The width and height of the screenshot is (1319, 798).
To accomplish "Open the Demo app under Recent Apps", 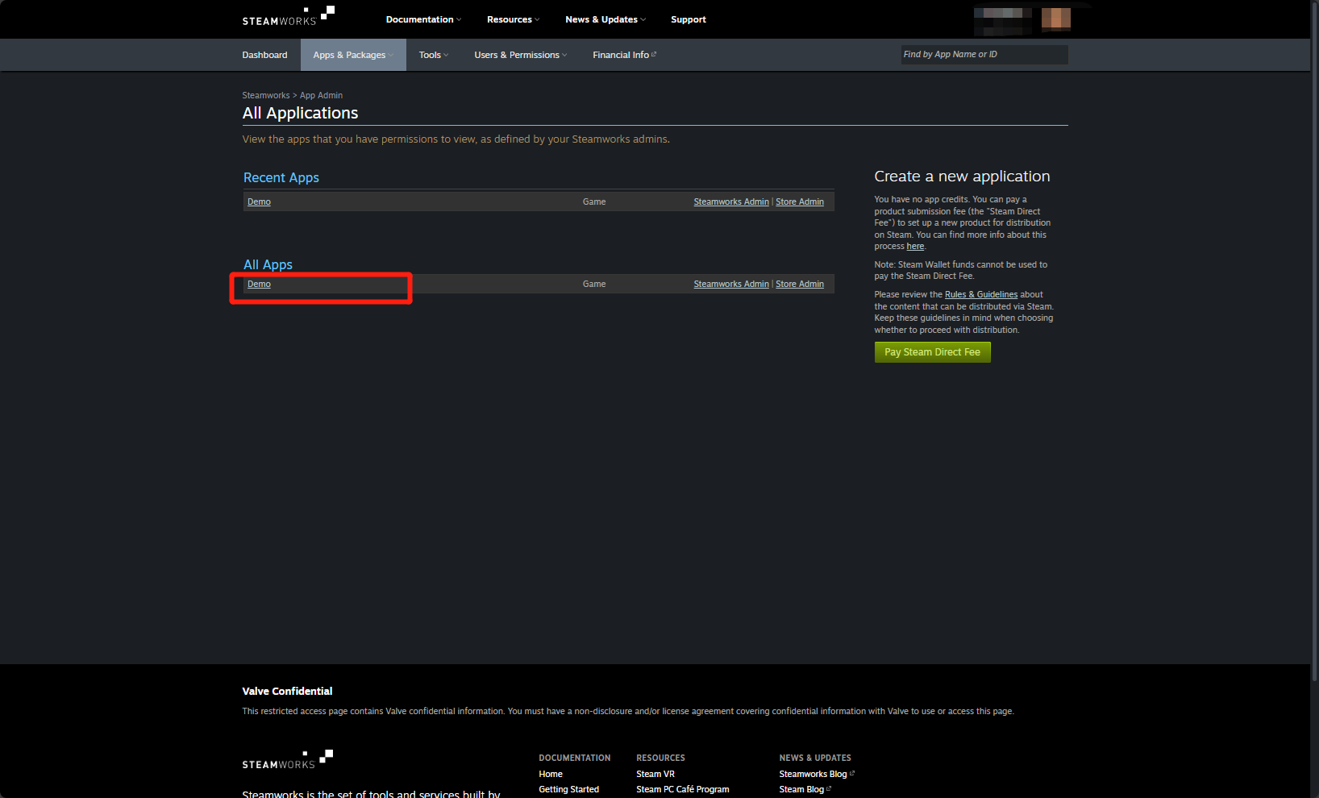I will 259,202.
